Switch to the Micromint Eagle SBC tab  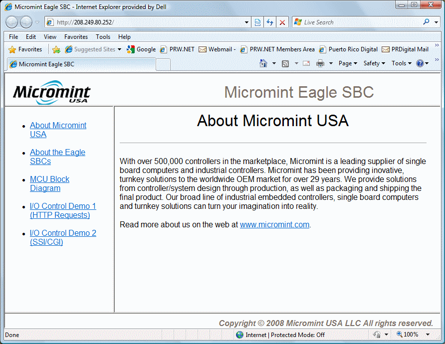pyautogui.click(x=80, y=64)
